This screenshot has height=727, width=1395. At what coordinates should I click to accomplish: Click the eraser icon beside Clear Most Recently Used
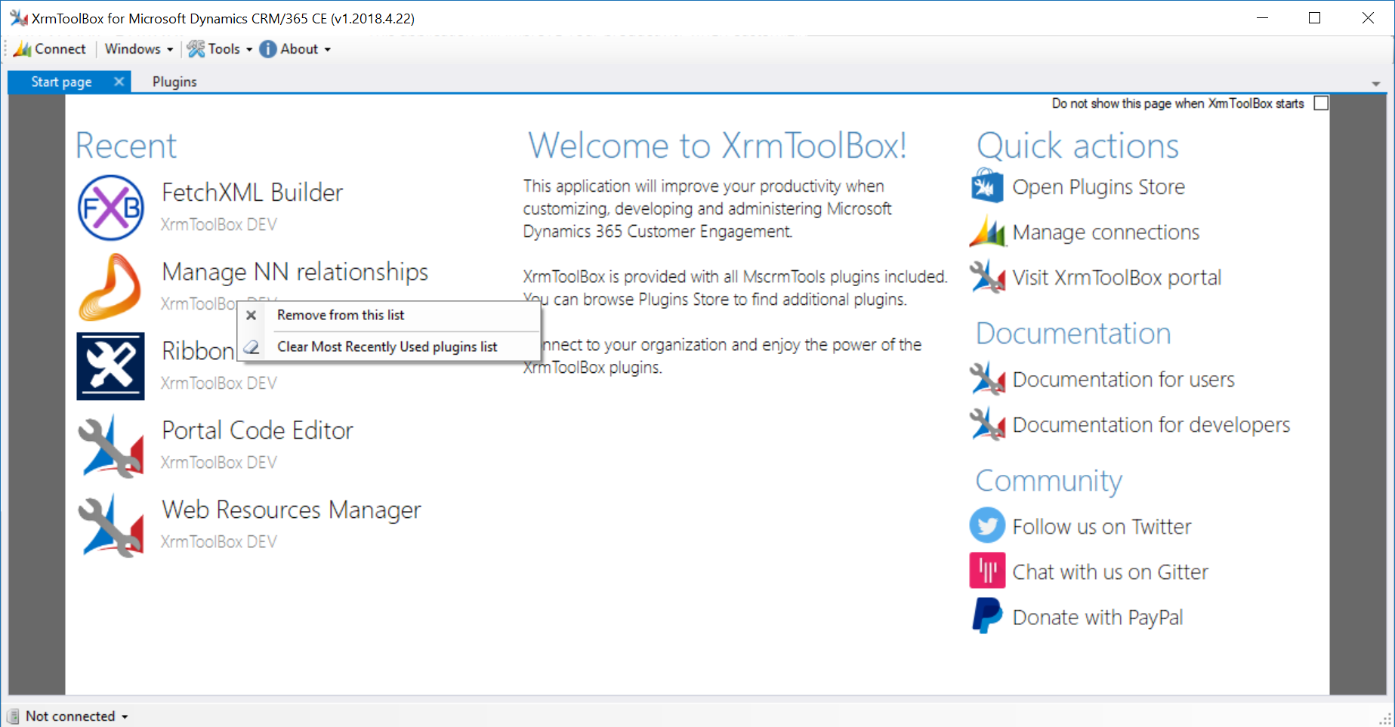click(252, 347)
